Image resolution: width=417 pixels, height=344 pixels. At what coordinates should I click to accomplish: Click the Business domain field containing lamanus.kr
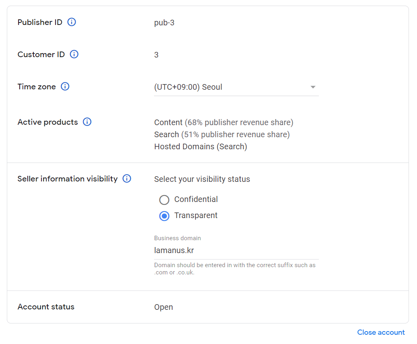pyautogui.click(x=236, y=251)
